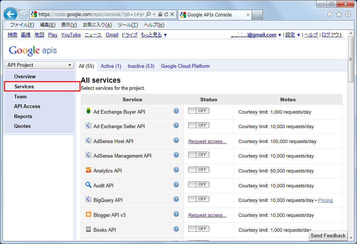The image size is (357, 244).
Task: Open the browser favorites star icon
Action: pos(339,15)
